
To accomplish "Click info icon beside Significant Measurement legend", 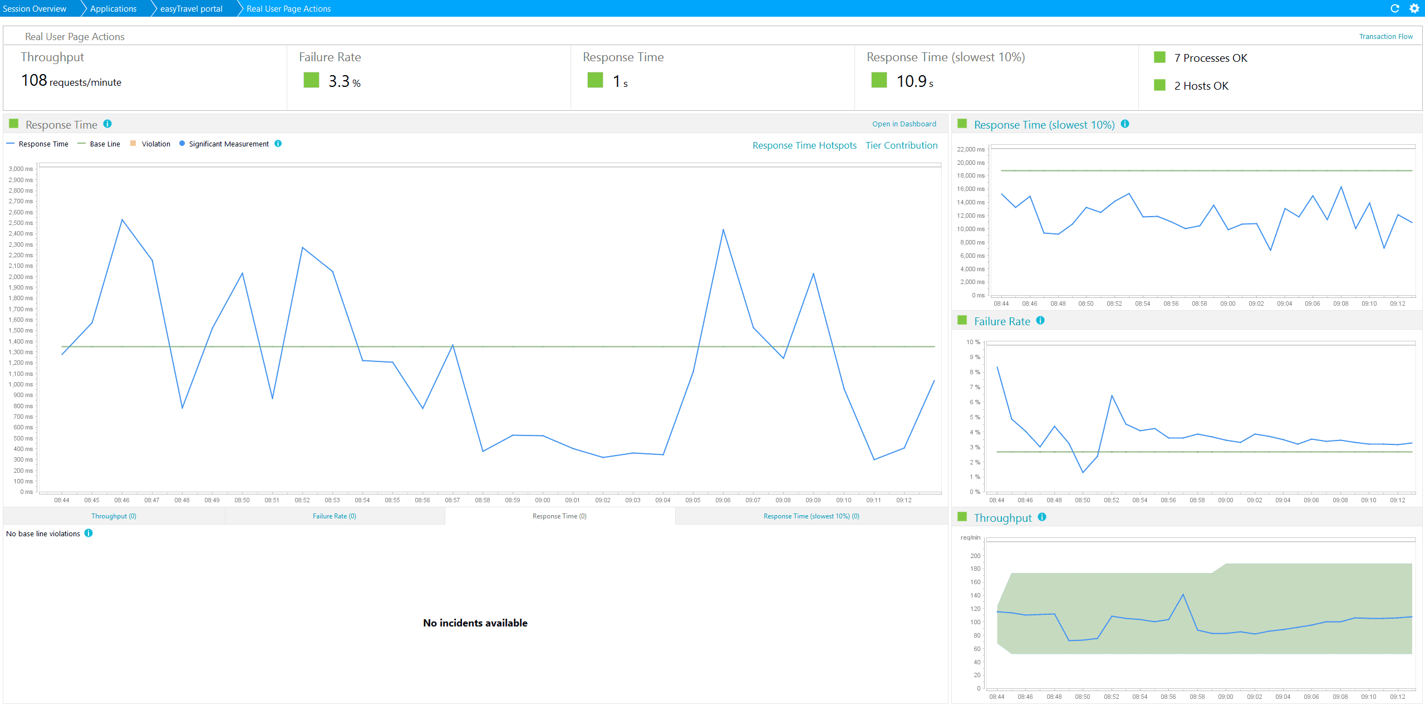I will (x=278, y=144).
